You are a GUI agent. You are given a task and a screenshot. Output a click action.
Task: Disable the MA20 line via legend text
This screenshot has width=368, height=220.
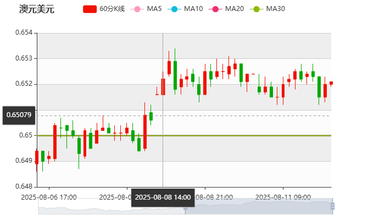(235, 9)
